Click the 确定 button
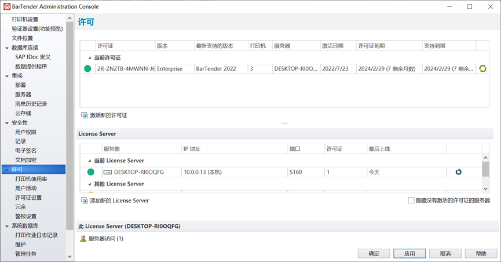The image size is (501, 262). click(x=374, y=254)
